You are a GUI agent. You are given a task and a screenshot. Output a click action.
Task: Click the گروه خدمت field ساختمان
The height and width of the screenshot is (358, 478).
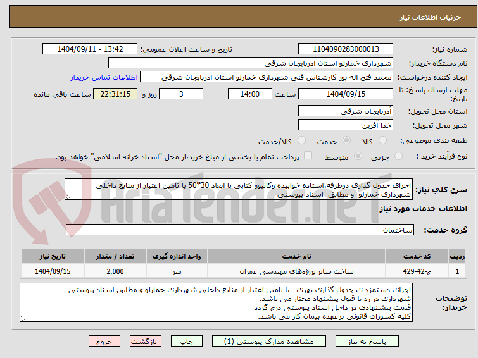tap(239, 230)
